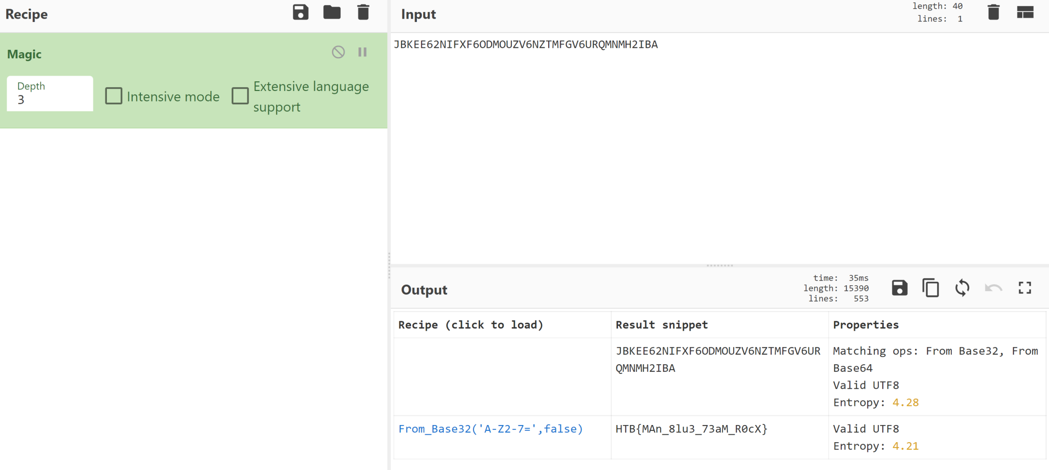Maximise the output pane
This screenshot has height=470, width=1049.
[1025, 288]
